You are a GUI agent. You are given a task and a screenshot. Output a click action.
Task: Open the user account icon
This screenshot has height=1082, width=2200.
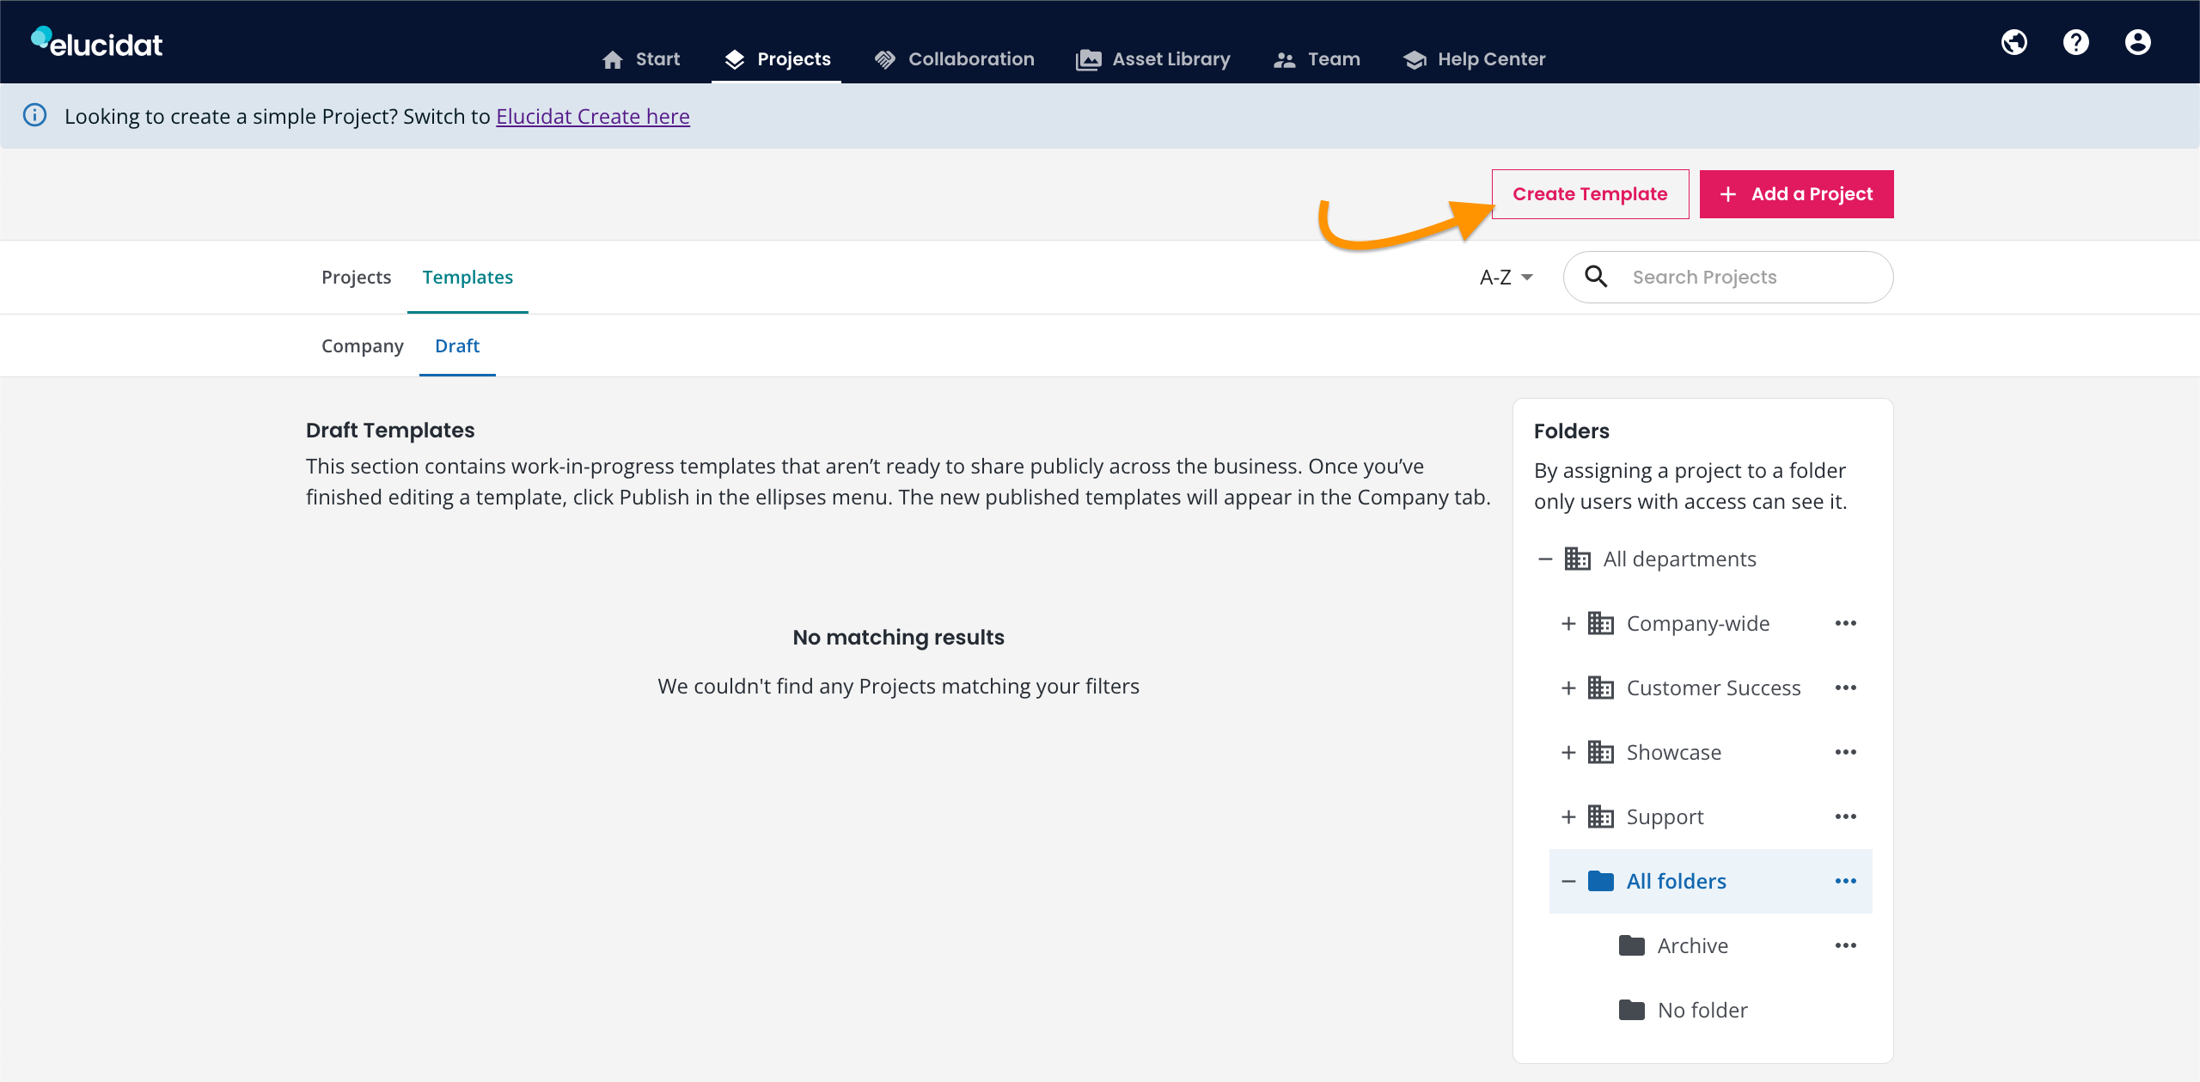(2137, 42)
